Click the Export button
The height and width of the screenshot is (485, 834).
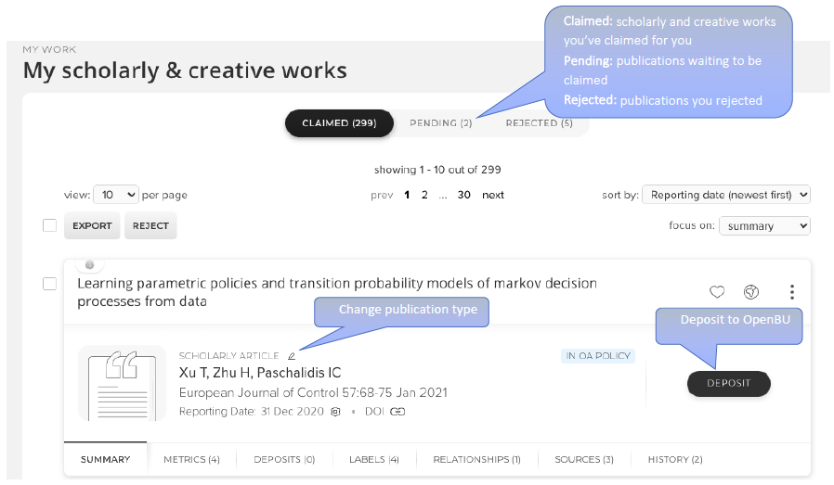click(92, 225)
